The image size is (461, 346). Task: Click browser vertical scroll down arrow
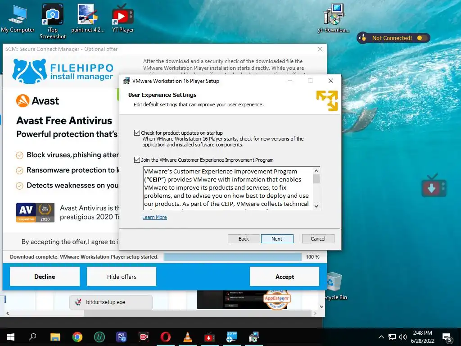coord(321,306)
